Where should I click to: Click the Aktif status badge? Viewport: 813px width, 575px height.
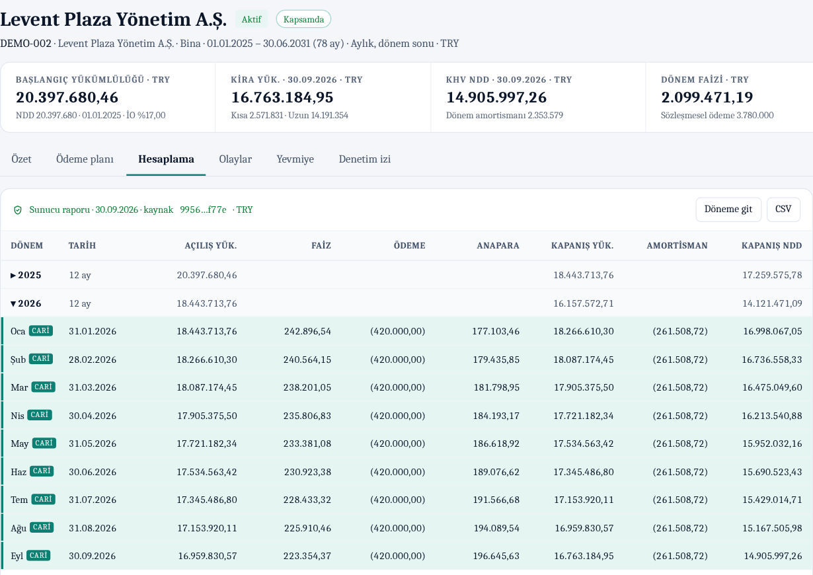251,19
